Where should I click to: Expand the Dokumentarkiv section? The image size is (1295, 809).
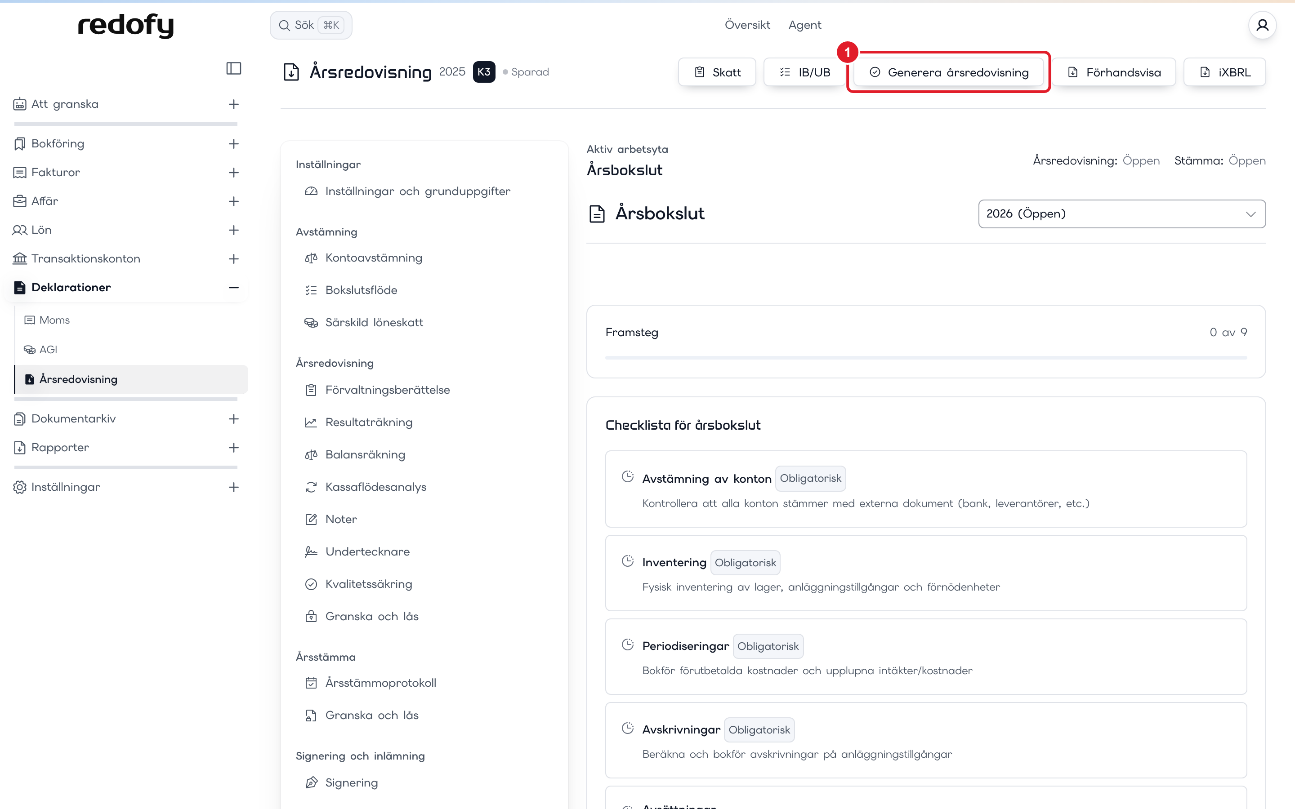tap(233, 419)
